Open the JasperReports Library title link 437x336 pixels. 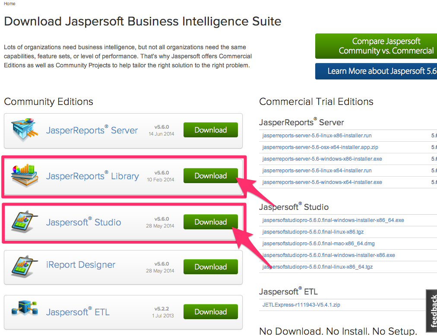(92, 176)
